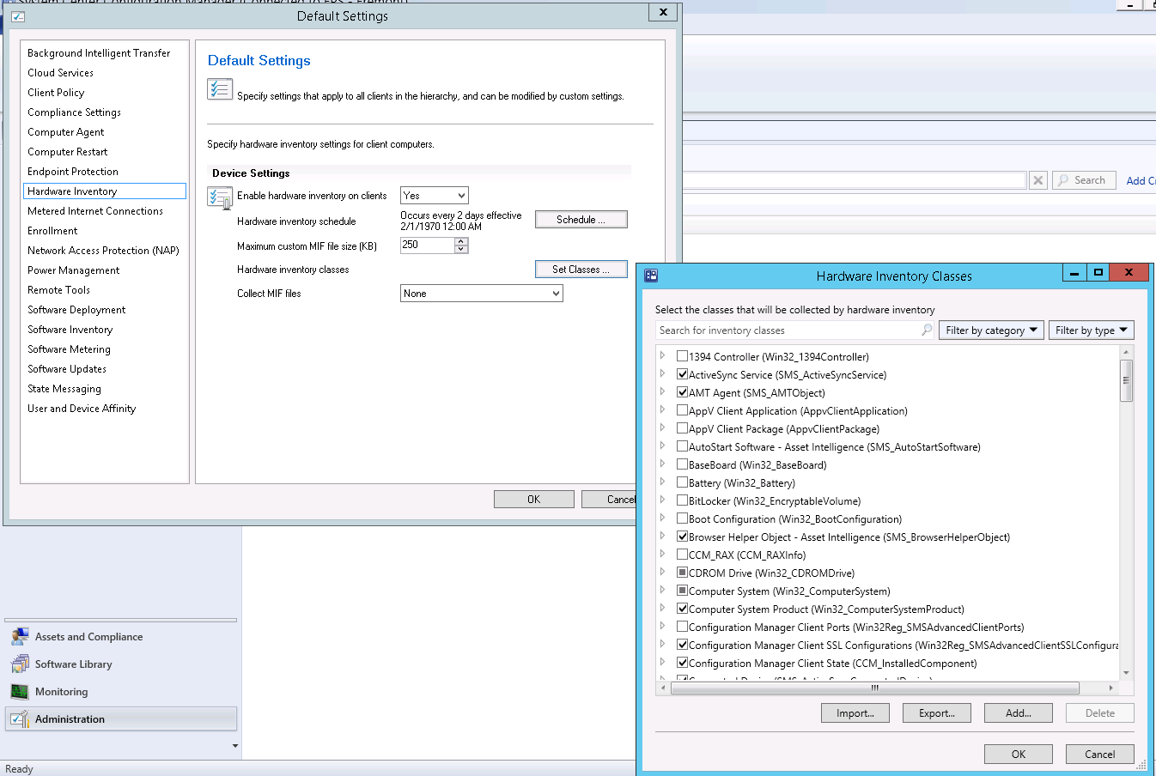Enable AppV Client Package class

pyautogui.click(x=682, y=428)
